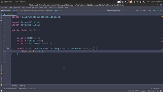Click src folder in the breadcrumb
This screenshot has height=92, width=163.
[15, 11]
